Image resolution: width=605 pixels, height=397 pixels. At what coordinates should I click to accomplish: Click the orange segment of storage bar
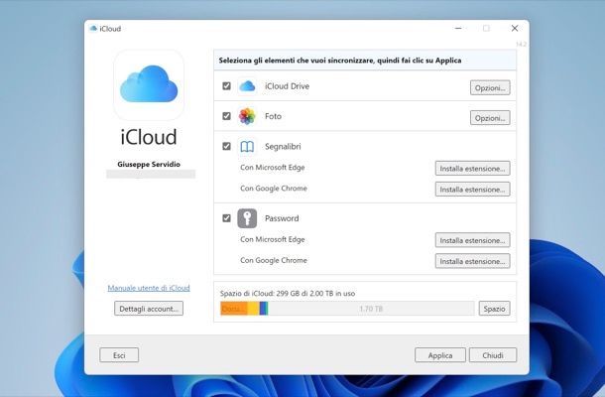pyautogui.click(x=234, y=309)
